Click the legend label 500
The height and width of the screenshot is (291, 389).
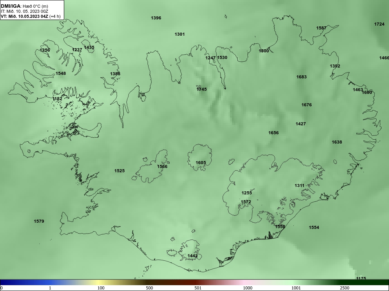(x=149, y=288)
